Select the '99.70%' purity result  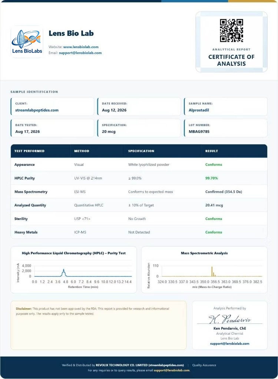[x=212, y=178]
